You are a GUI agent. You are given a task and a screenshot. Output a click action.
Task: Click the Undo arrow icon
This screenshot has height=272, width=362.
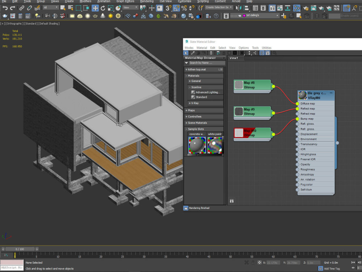tap(5, 8)
